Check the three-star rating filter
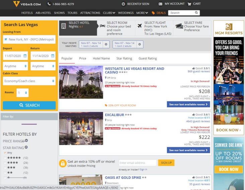The height and width of the screenshot is (190, 245). 5,168
